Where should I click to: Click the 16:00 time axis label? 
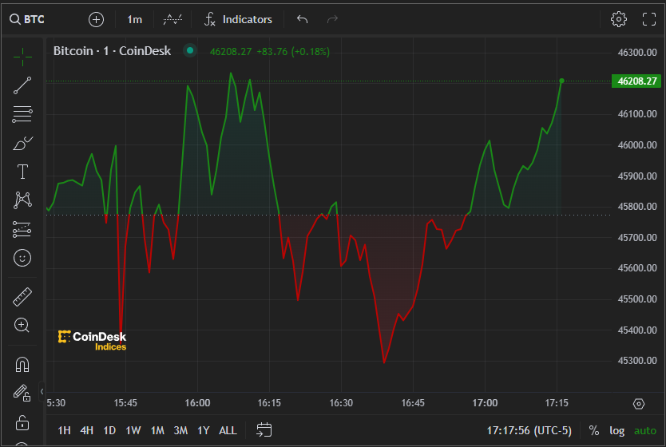(197, 402)
